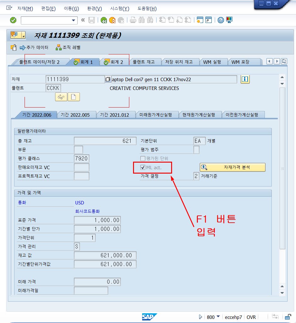296x323 pixels.
Task: Select the 기간 2021.012 tab
Action: 114,115
